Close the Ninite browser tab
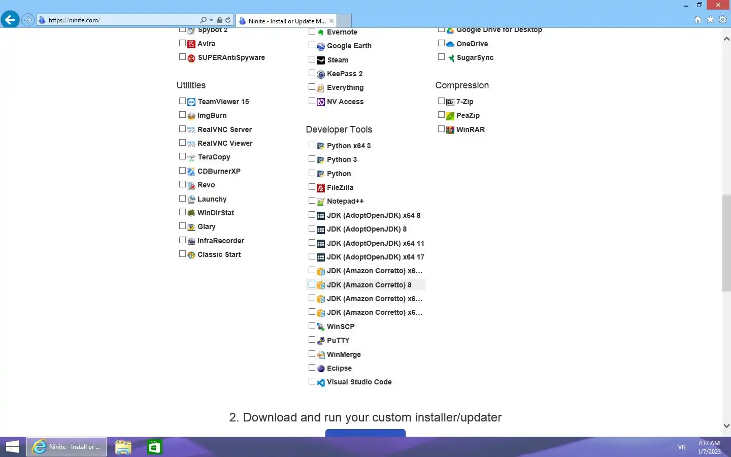731x457 pixels. pos(331,21)
